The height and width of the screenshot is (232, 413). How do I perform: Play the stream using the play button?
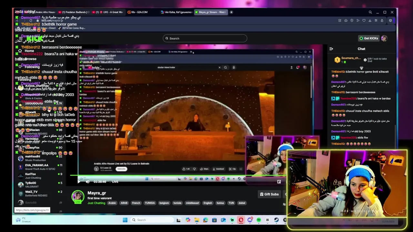coord(79,182)
